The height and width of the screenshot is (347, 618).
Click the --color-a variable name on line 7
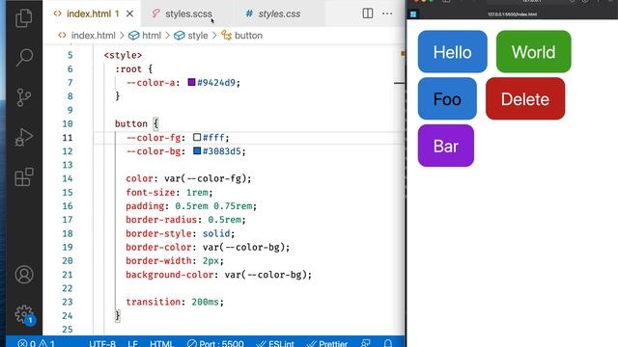pyautogui.click(x=151, y=83)
